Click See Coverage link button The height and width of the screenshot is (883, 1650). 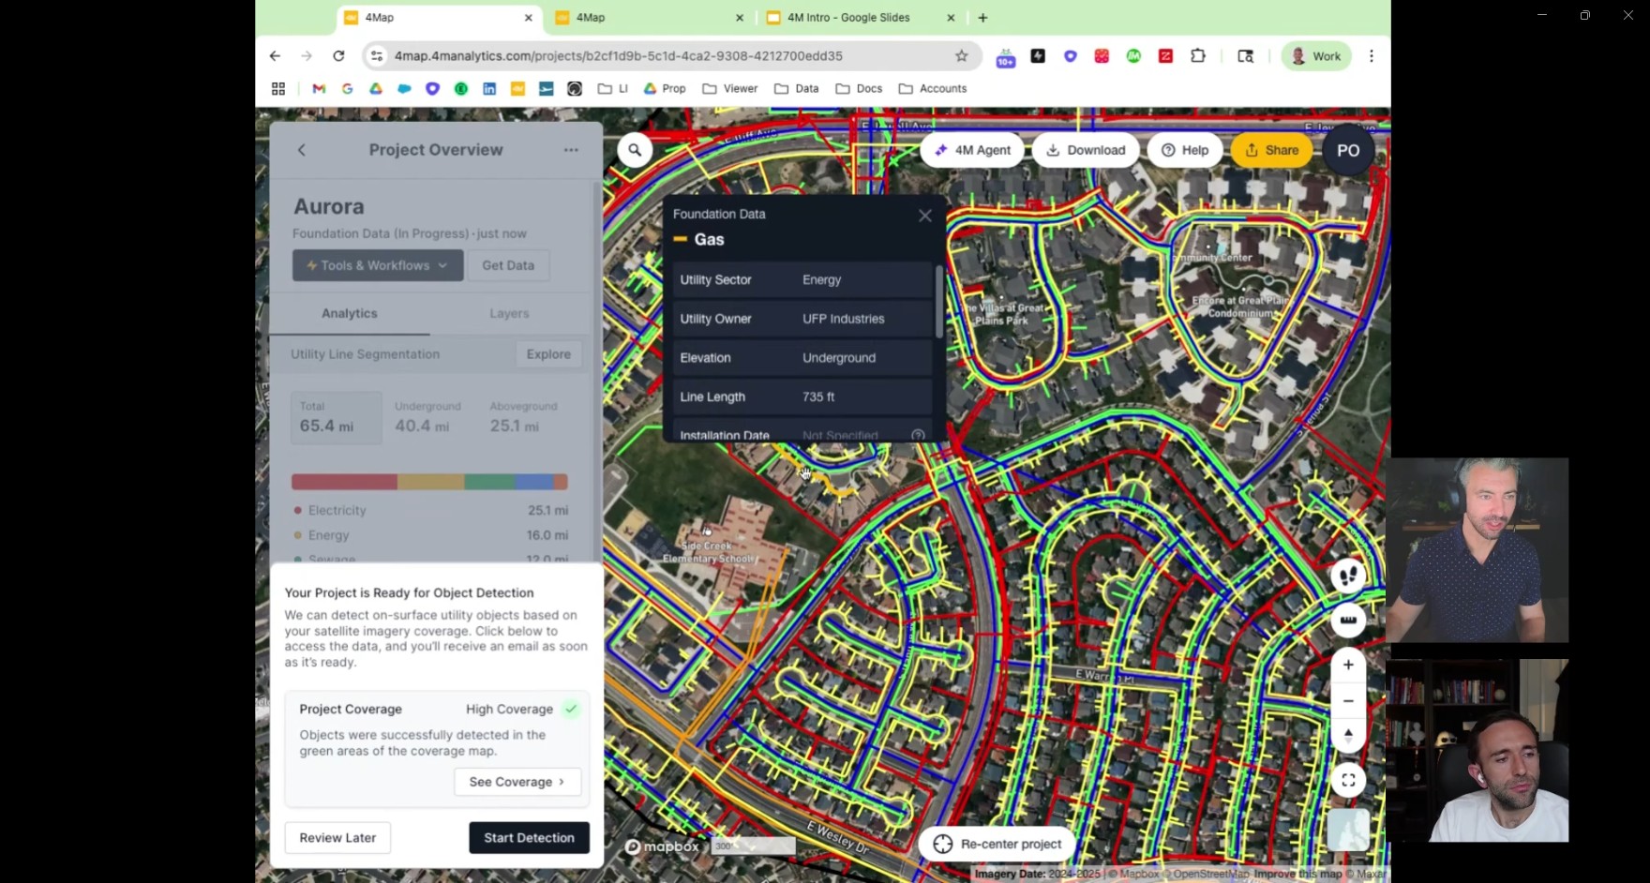click(517, 782)
